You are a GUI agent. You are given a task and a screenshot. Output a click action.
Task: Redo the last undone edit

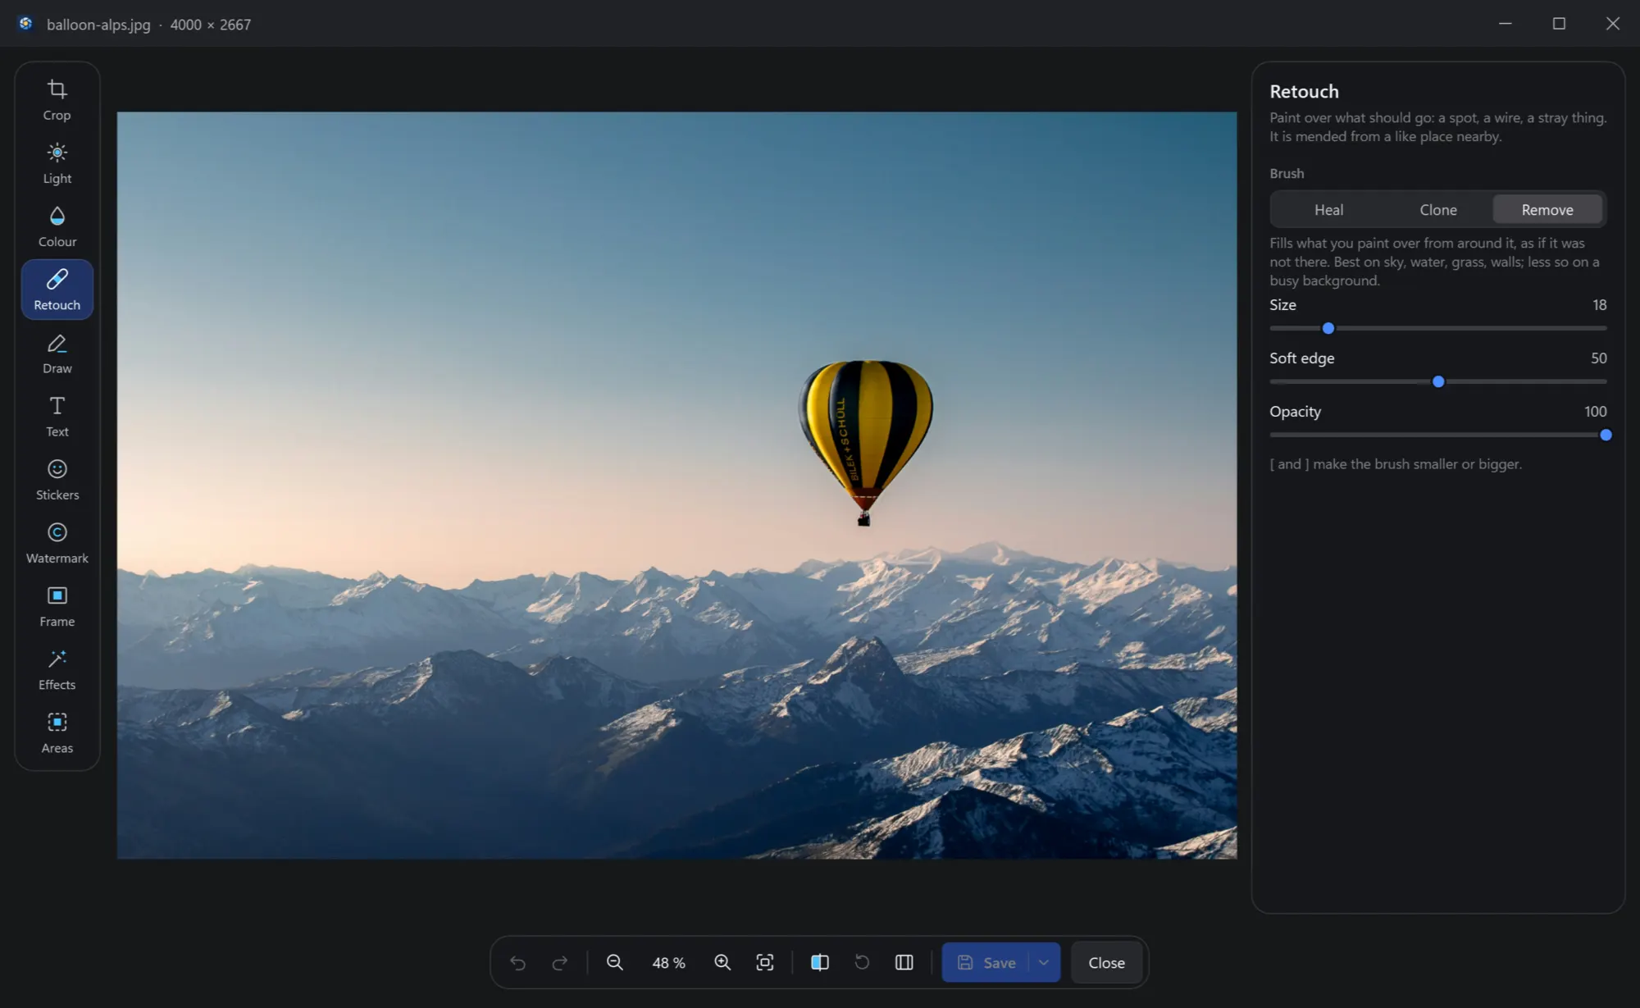[x=560, y=962]
